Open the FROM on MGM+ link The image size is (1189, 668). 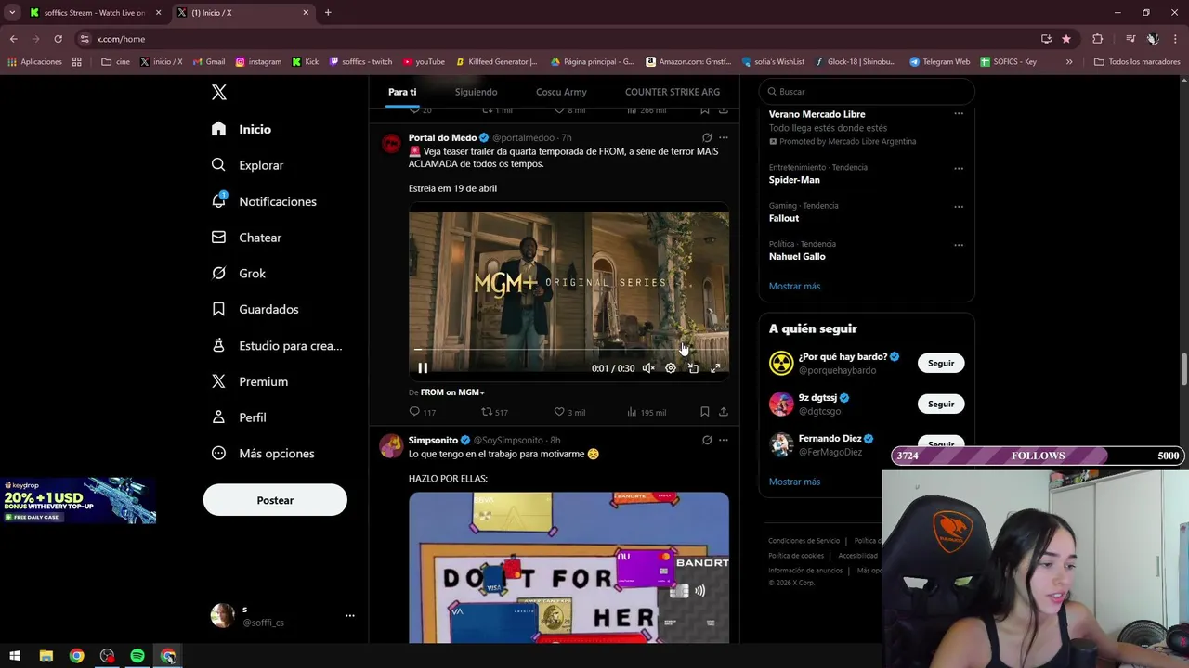[452, 392]
